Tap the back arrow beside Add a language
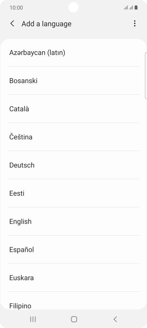This screenshot has height=328, width=147. (12, 24)
